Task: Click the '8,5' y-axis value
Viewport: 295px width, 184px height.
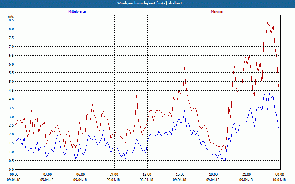Action: [11, 20]
